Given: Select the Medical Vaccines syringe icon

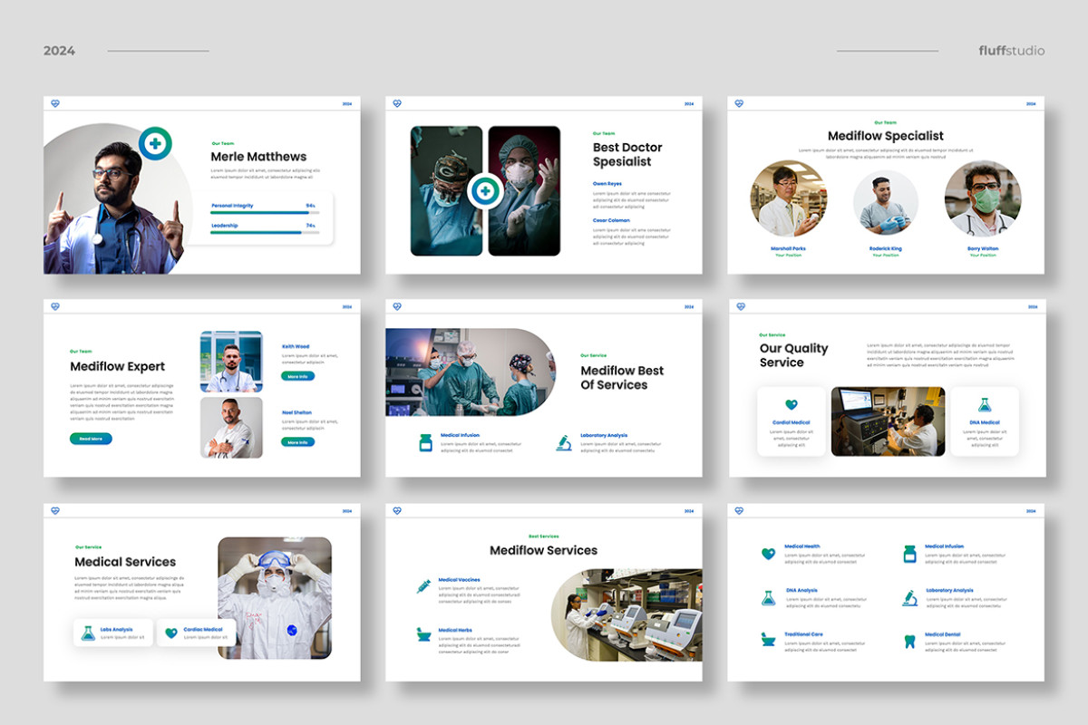Looking at the screenshot, I should click(423, 585).
